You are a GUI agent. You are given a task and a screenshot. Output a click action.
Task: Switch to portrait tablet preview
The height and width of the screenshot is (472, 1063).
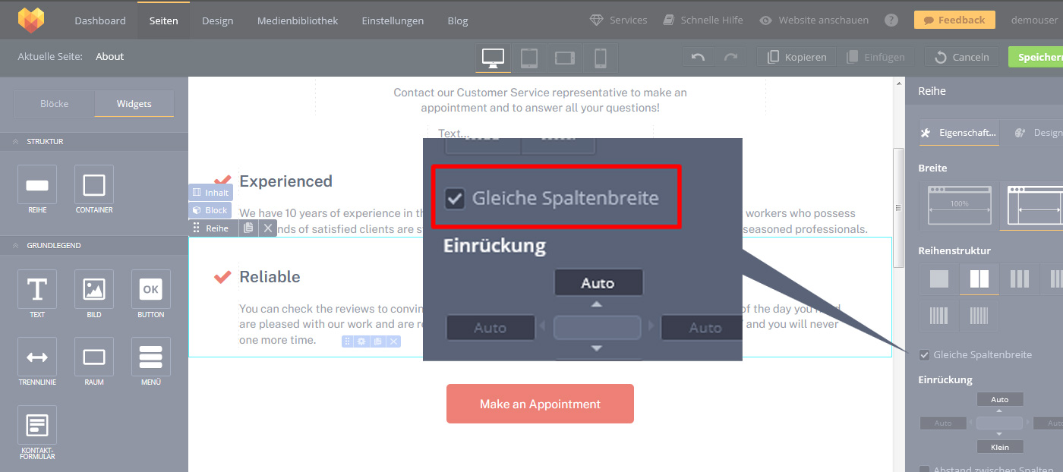(529, 58)
